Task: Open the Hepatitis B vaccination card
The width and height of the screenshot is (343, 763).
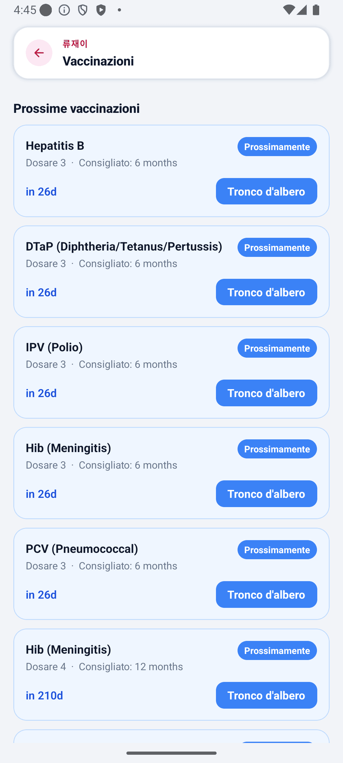Action: [171, 171]
